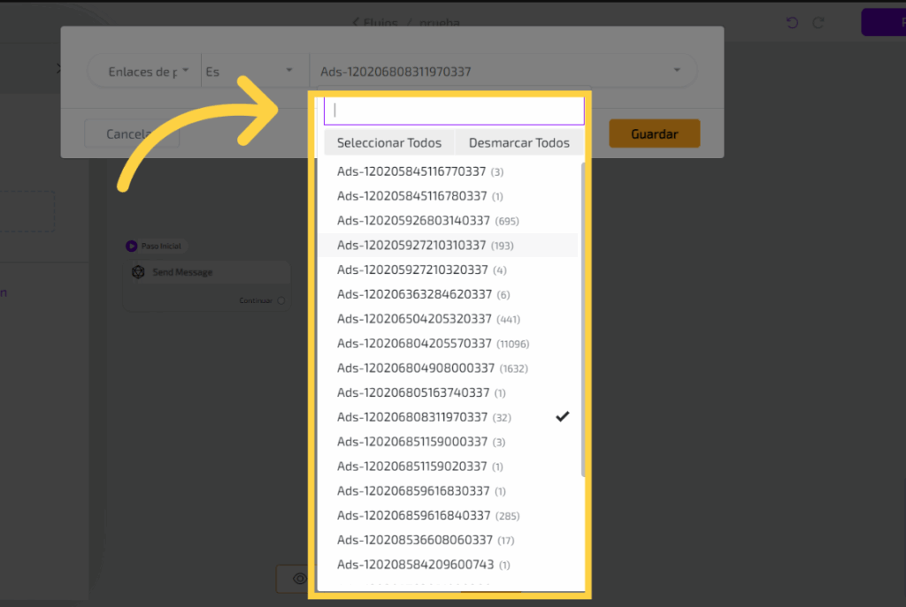The width and height of the screenshot is (906, 607).
Task: Click the undo arrow icon
Action: point(792,23)
